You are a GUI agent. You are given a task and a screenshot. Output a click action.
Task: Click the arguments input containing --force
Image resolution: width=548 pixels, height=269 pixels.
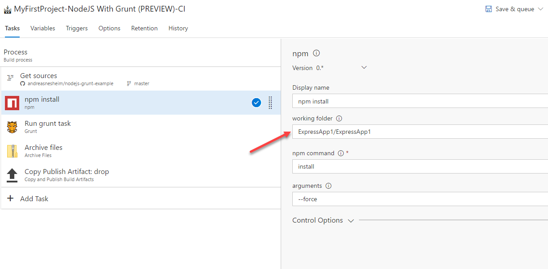tap(420, 199)
